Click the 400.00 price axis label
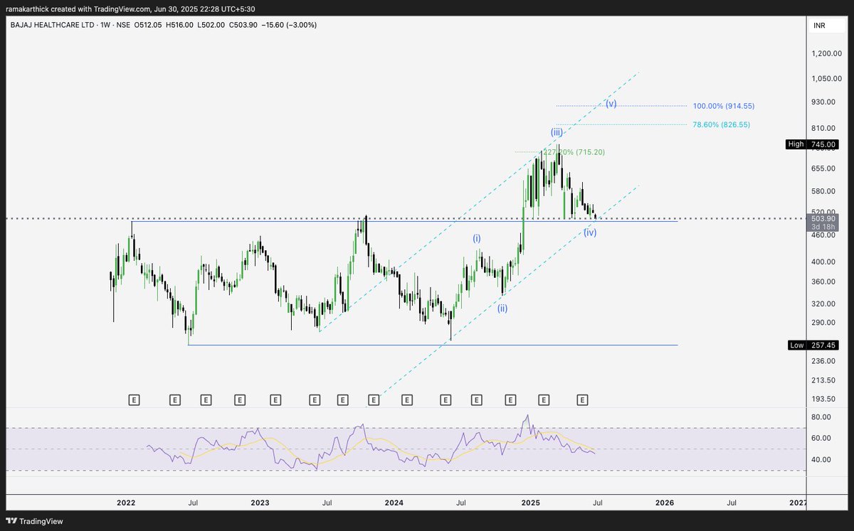The image size is (854, 531). coord(823,262)
